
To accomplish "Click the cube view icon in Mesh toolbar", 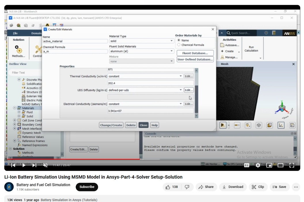I will (259, 125).
